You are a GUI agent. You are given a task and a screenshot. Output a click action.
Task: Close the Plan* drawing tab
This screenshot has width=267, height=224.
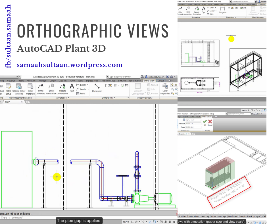point(22,102)
